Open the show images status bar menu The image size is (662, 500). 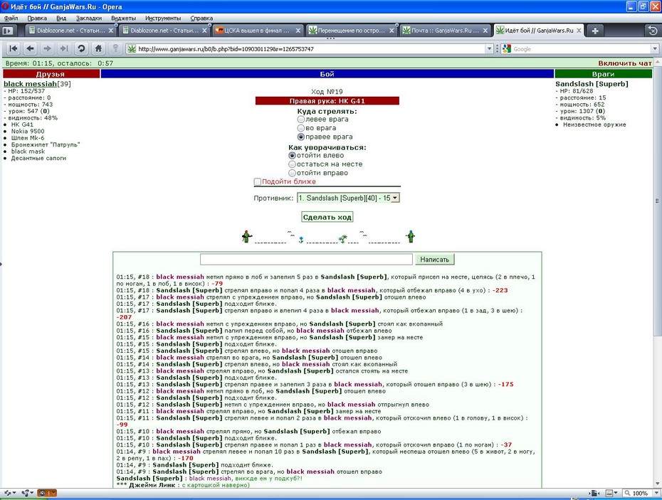611,493
